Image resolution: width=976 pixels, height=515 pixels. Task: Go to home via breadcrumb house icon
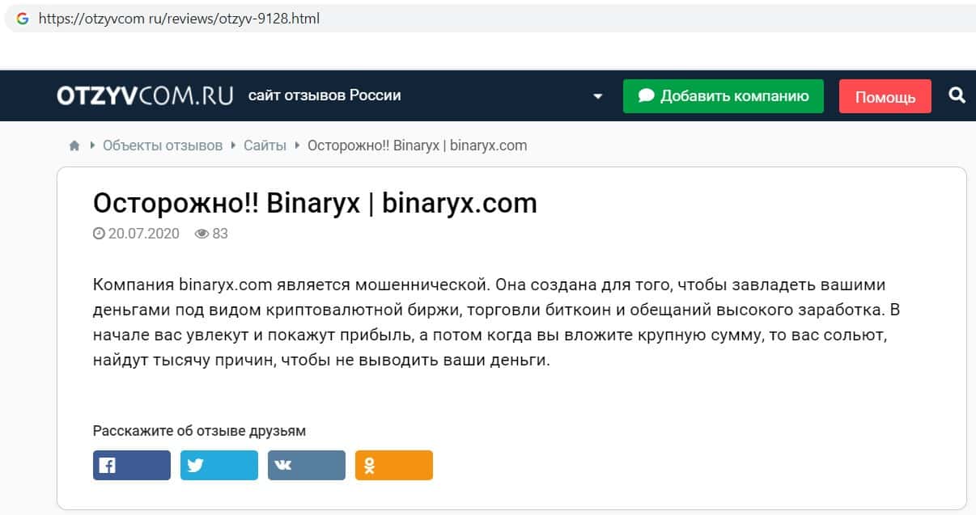pyautogui.click(x=74, y=146)
